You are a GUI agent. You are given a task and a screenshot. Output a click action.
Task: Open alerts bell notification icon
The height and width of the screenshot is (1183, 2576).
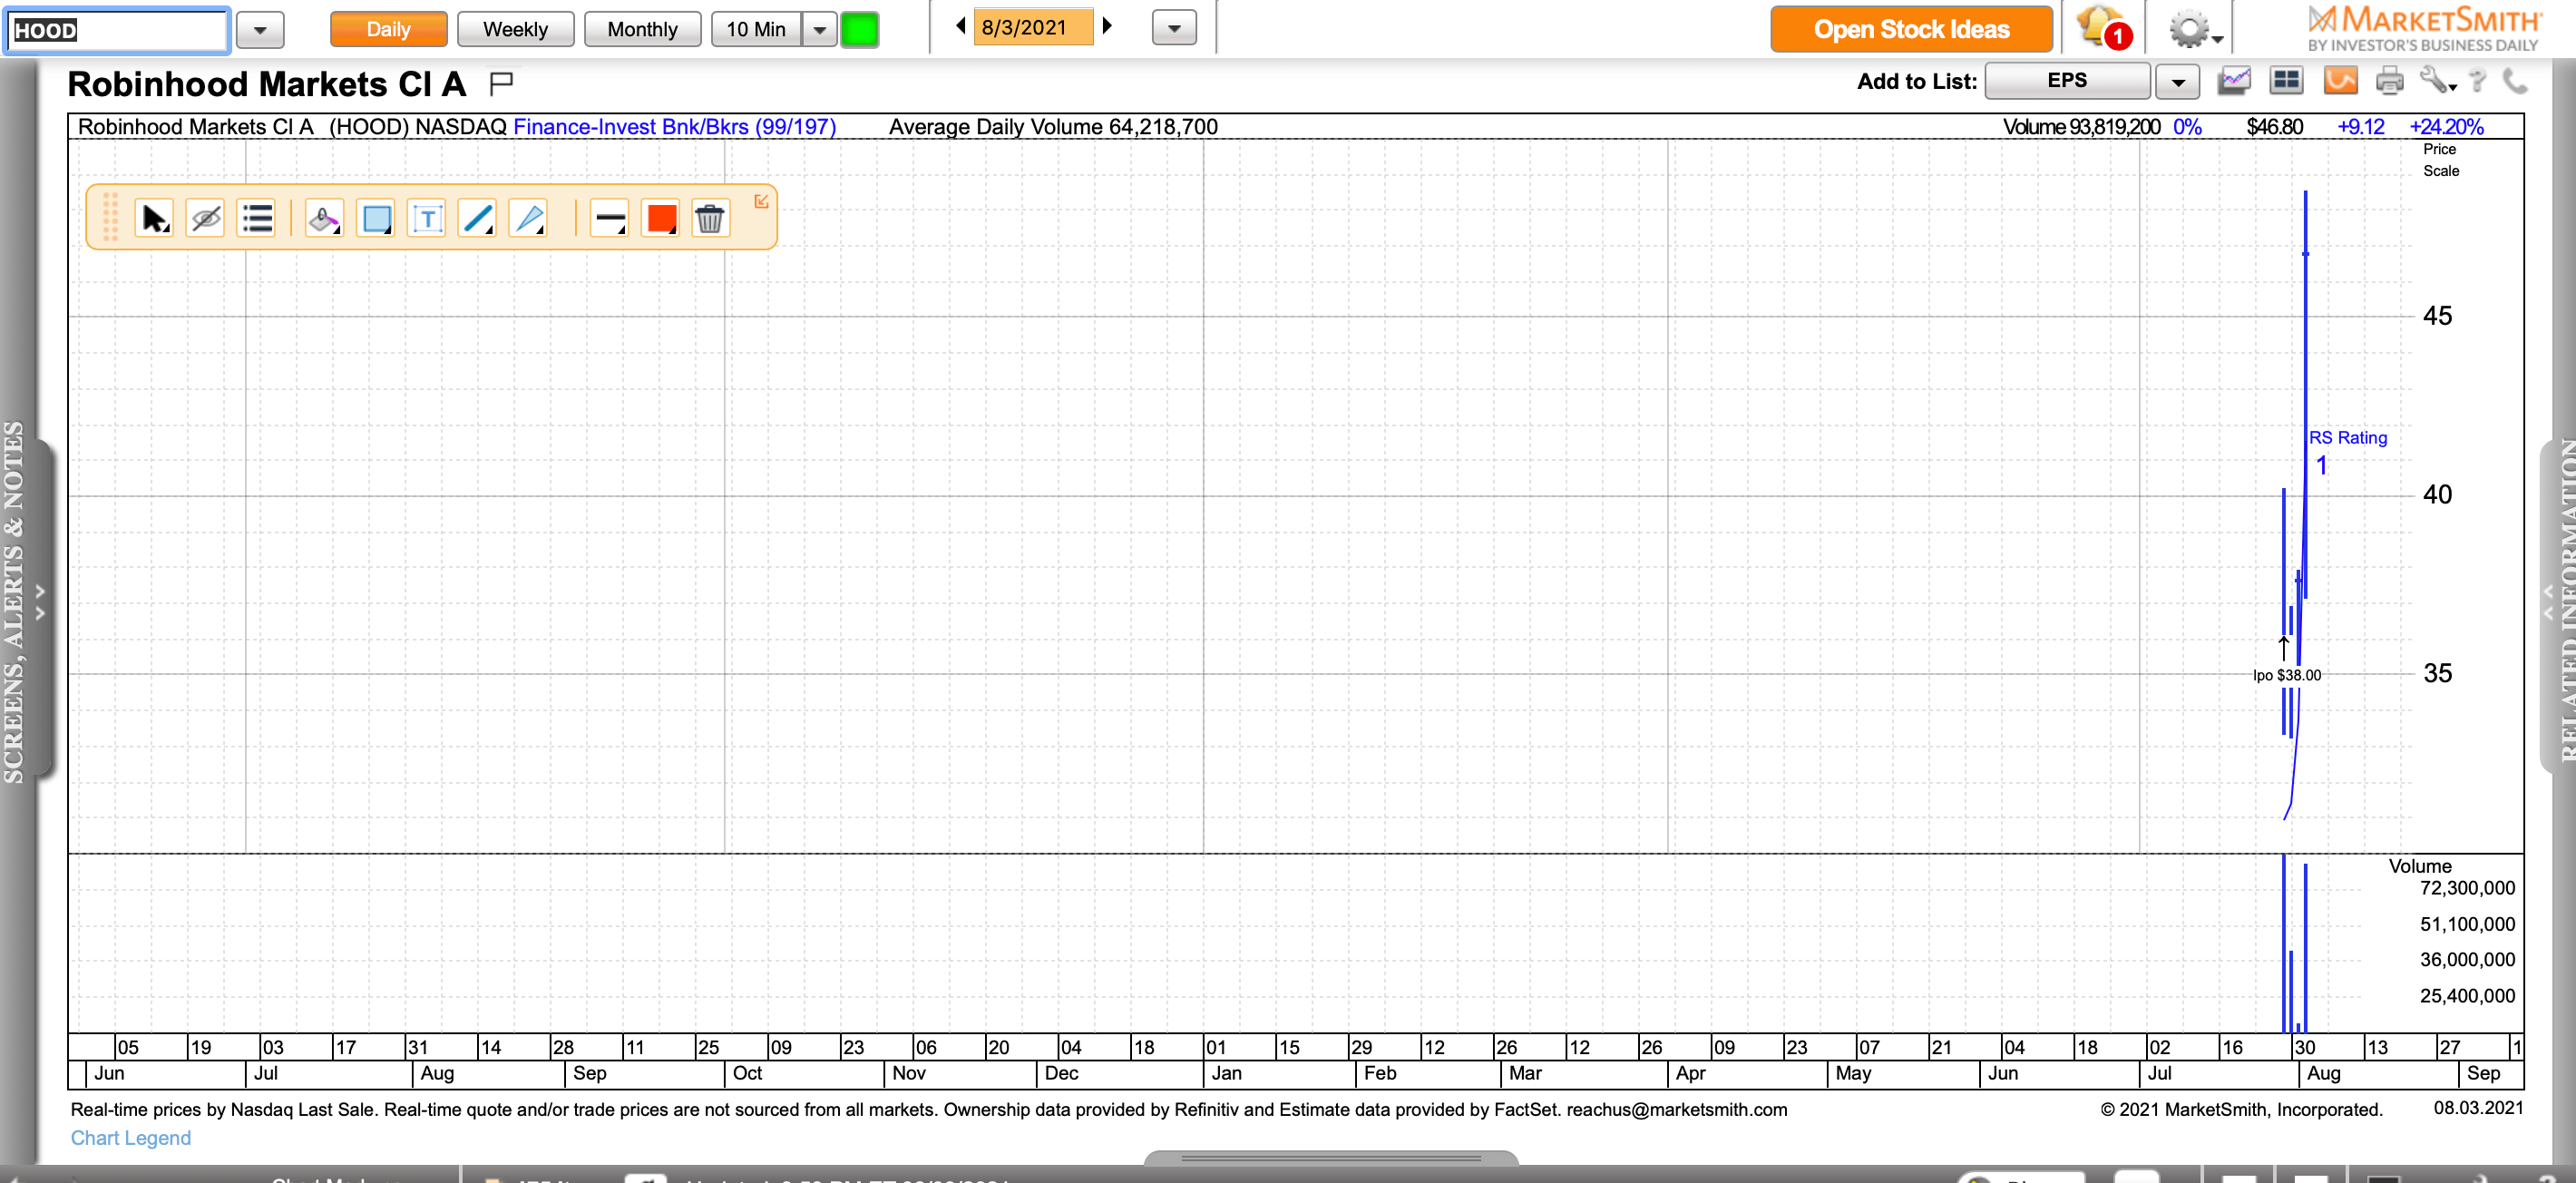[2103, 27]
